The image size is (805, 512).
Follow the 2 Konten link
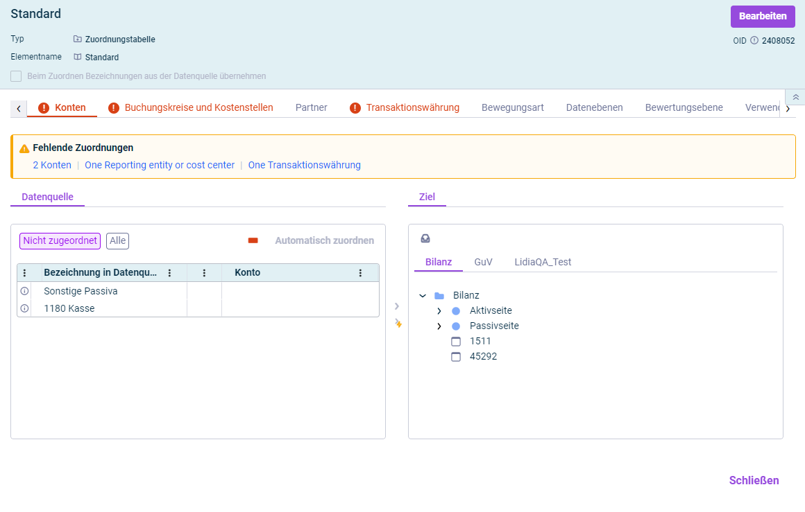point(52,165)
